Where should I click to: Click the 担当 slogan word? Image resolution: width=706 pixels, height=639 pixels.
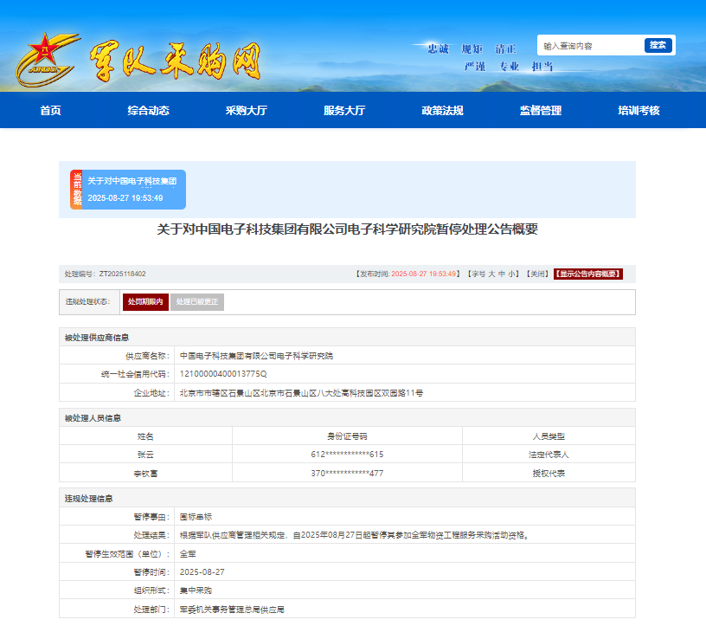click(x=542, y=67)
